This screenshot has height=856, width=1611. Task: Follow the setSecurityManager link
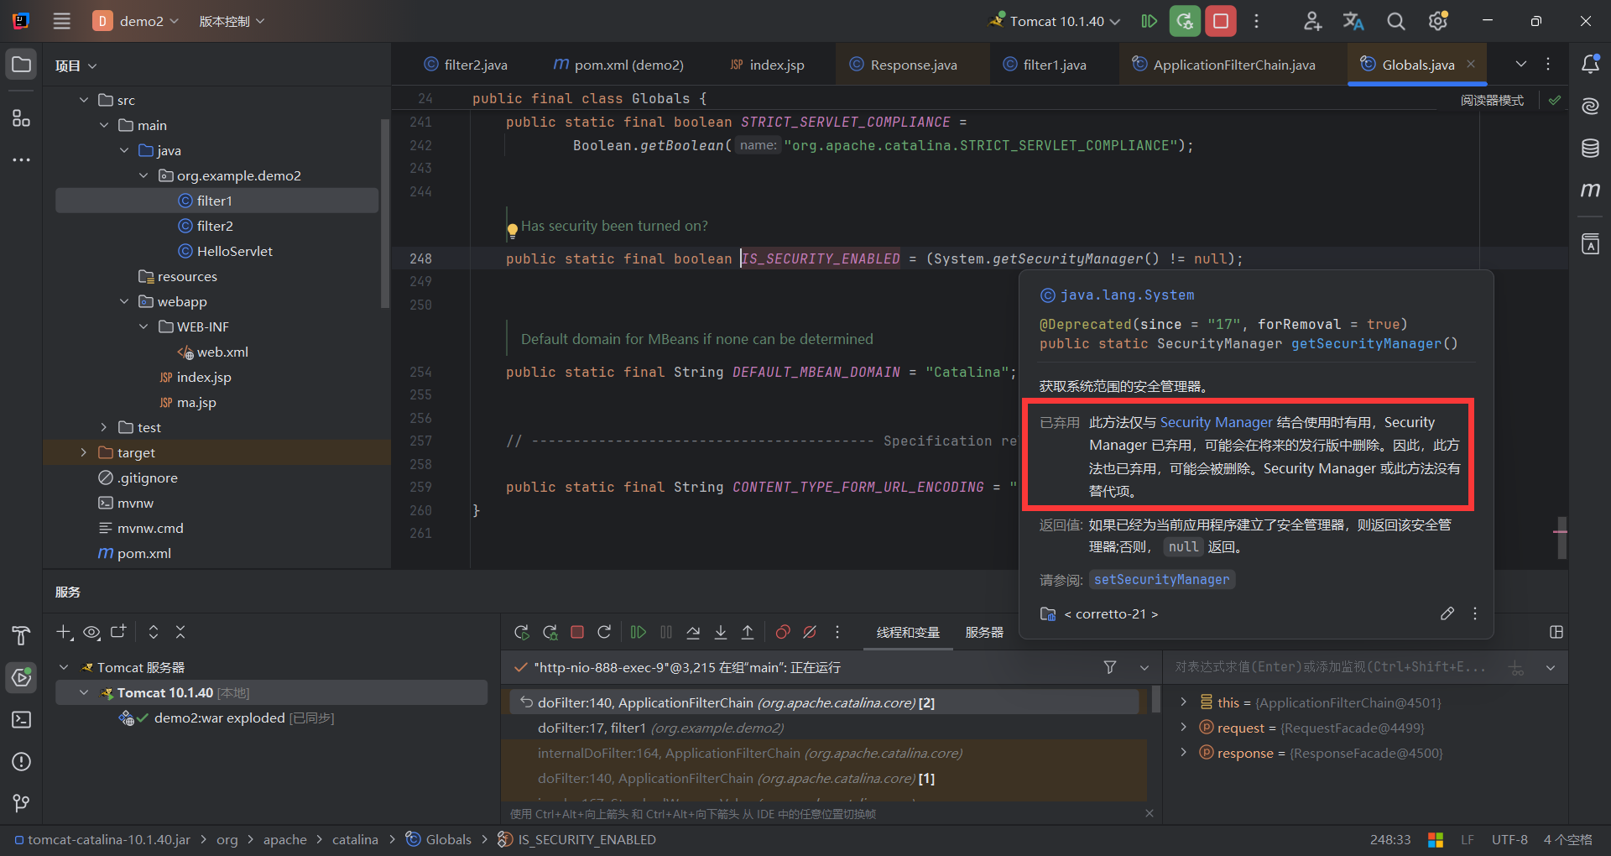[1161, 579]
